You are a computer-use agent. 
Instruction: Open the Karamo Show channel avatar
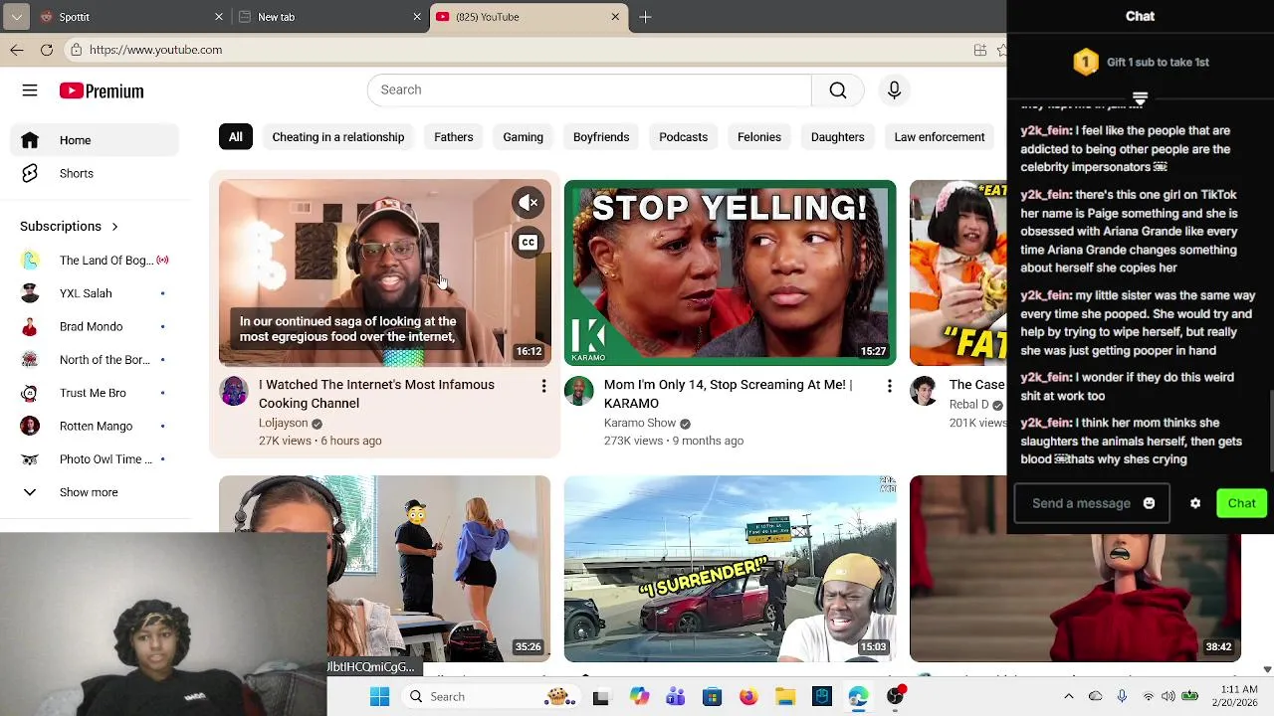tap(579, 392)
